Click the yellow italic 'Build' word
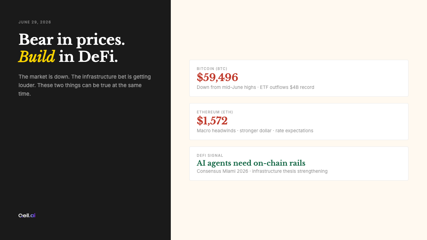Viewport: 427px width, 240px height. coord(37,57)
